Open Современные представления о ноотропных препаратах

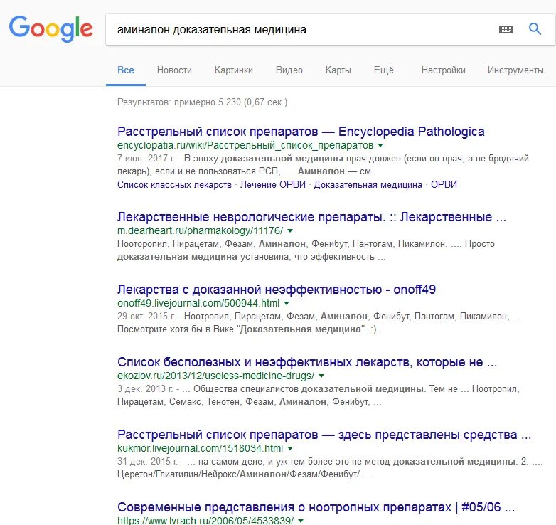316,507
